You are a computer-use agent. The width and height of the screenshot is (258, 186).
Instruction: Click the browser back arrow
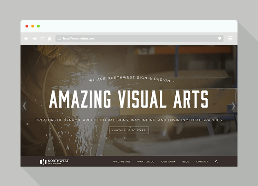point(26,38)
